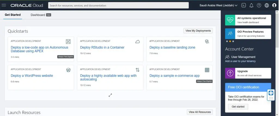Click the View All Resources button

[x=200, y=112]
